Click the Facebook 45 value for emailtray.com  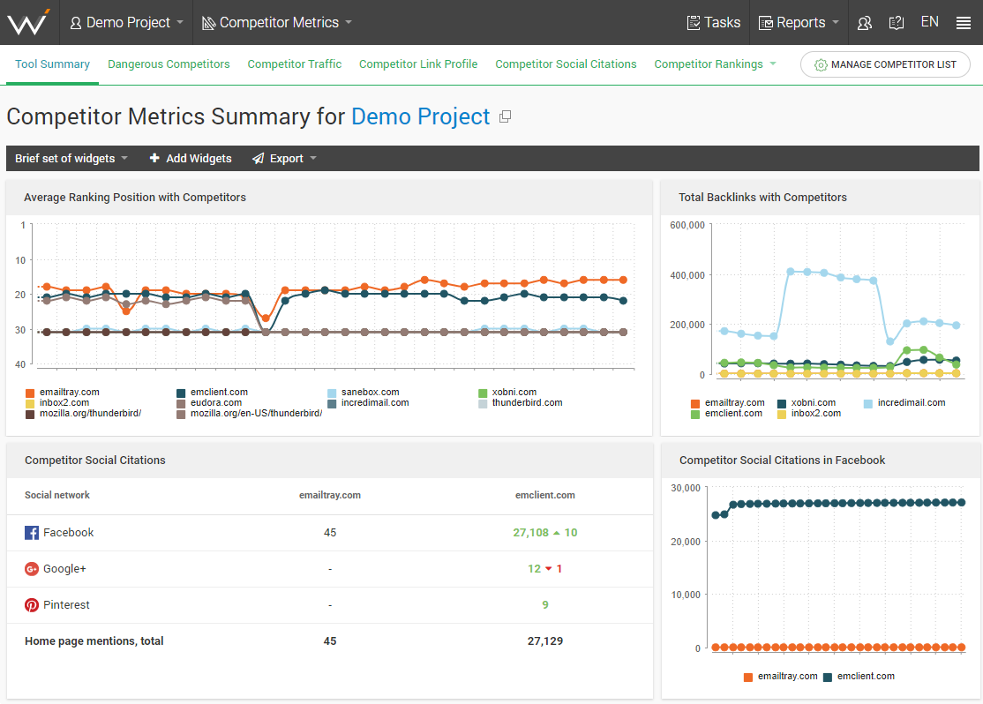[330, 533]
